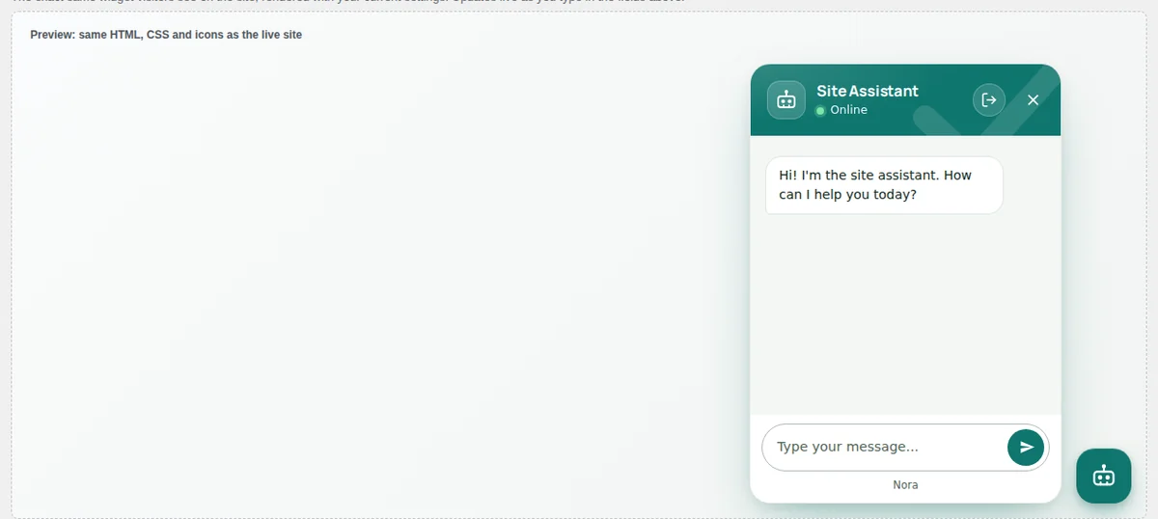The height and width of the screenshot is (519, 1158).
Task: Click the 'Nora' footer label
Action: (905, 484)
